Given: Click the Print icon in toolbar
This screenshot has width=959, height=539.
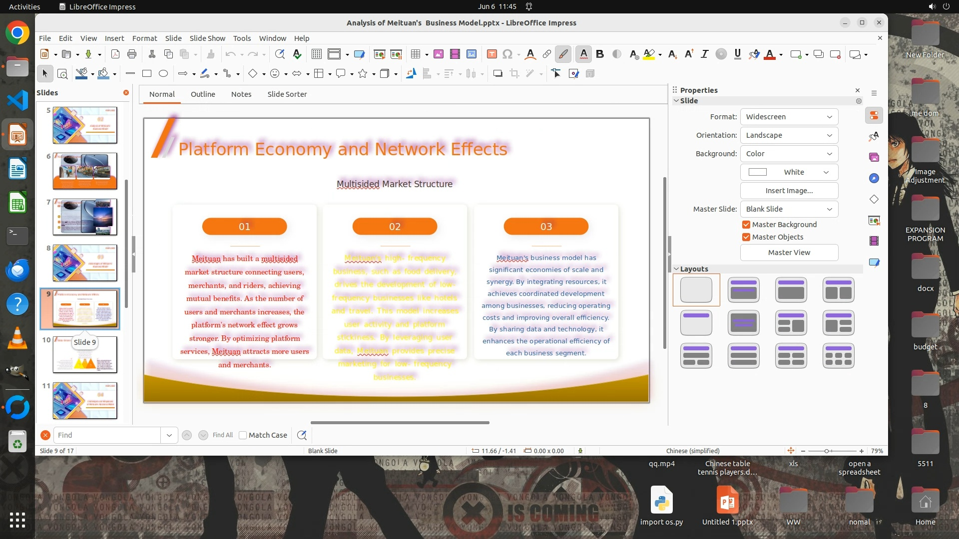Looking at the screenshot, I should click(x=132, y=54).
